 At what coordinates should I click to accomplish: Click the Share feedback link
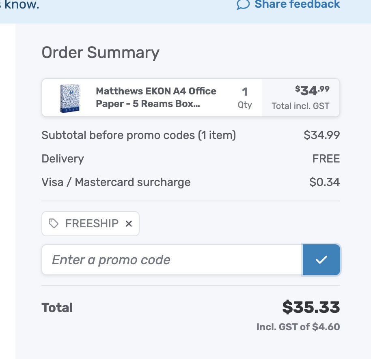coord(297,4)
